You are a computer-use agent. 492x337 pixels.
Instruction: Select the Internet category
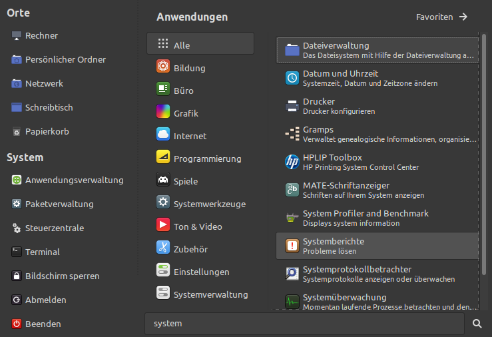click(200, 135)
